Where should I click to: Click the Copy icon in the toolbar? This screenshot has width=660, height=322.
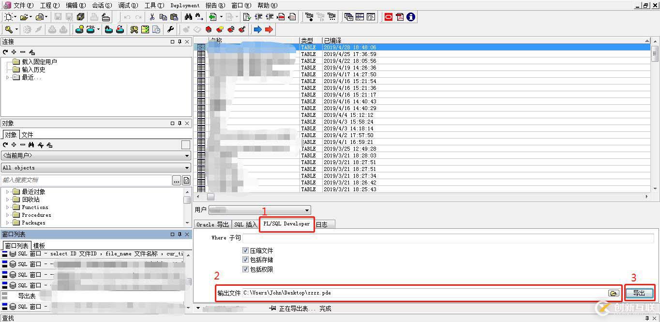163,17
